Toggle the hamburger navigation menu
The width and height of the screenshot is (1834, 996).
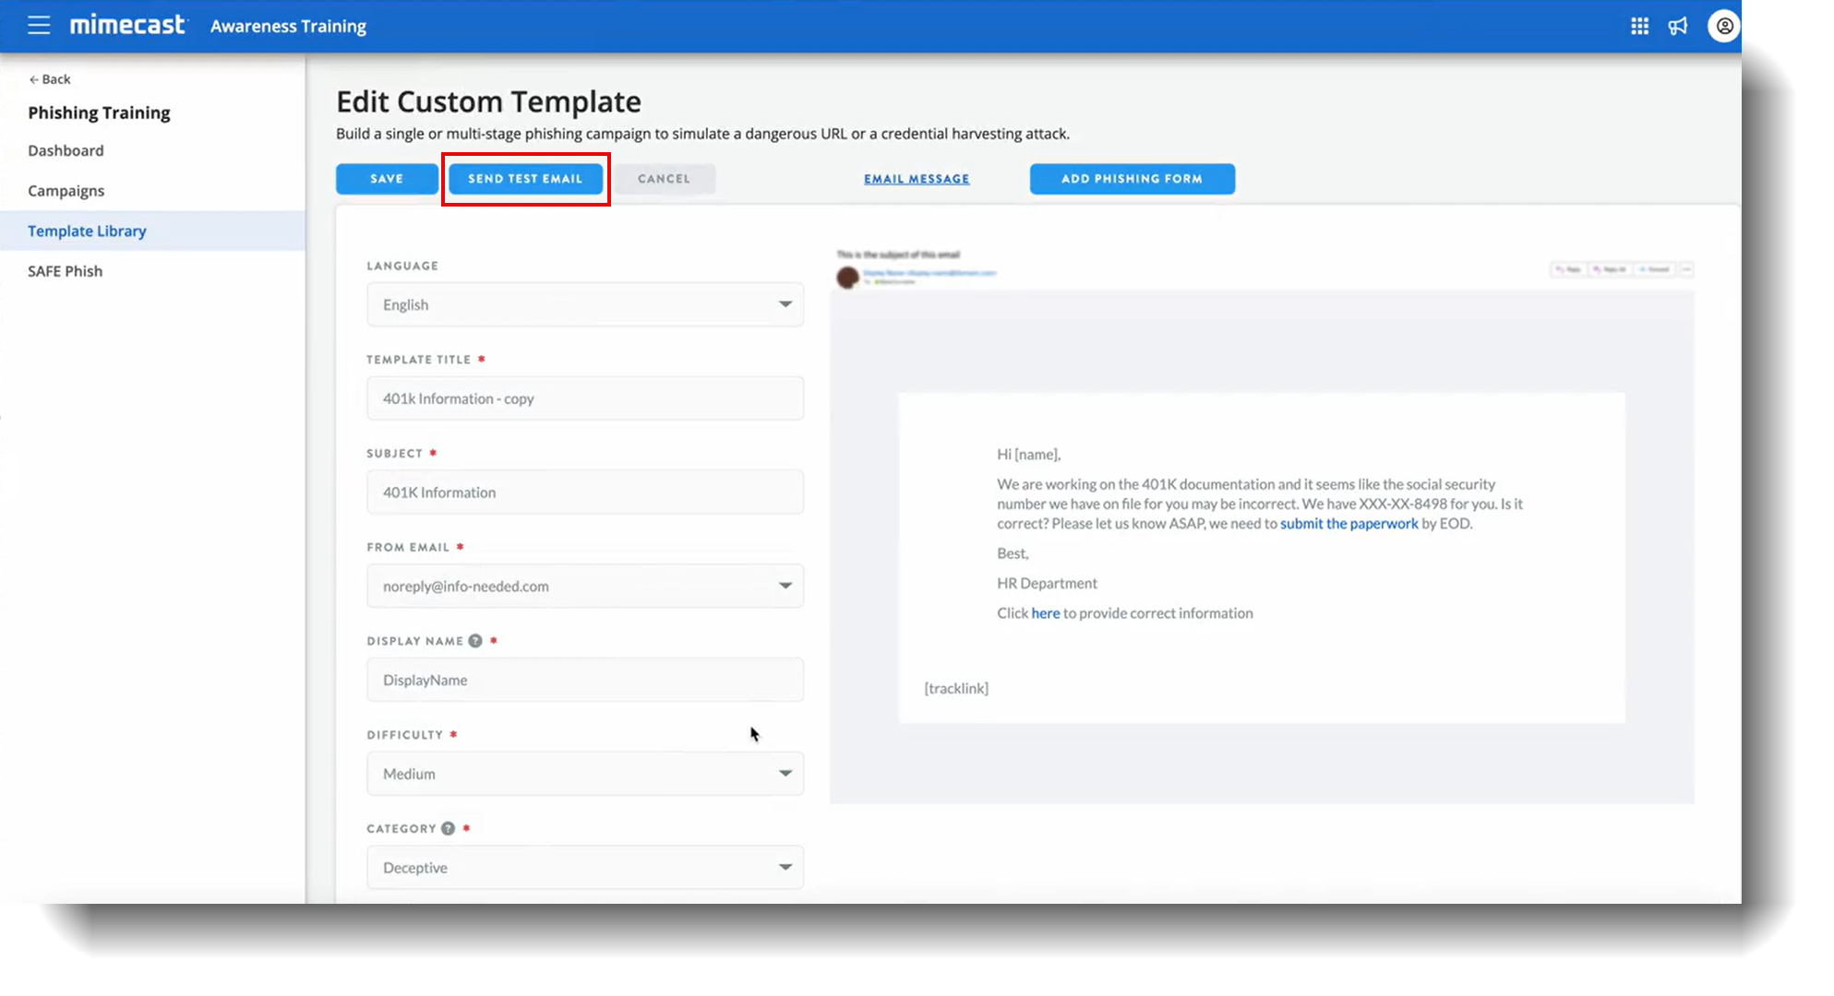click(39, 25)
